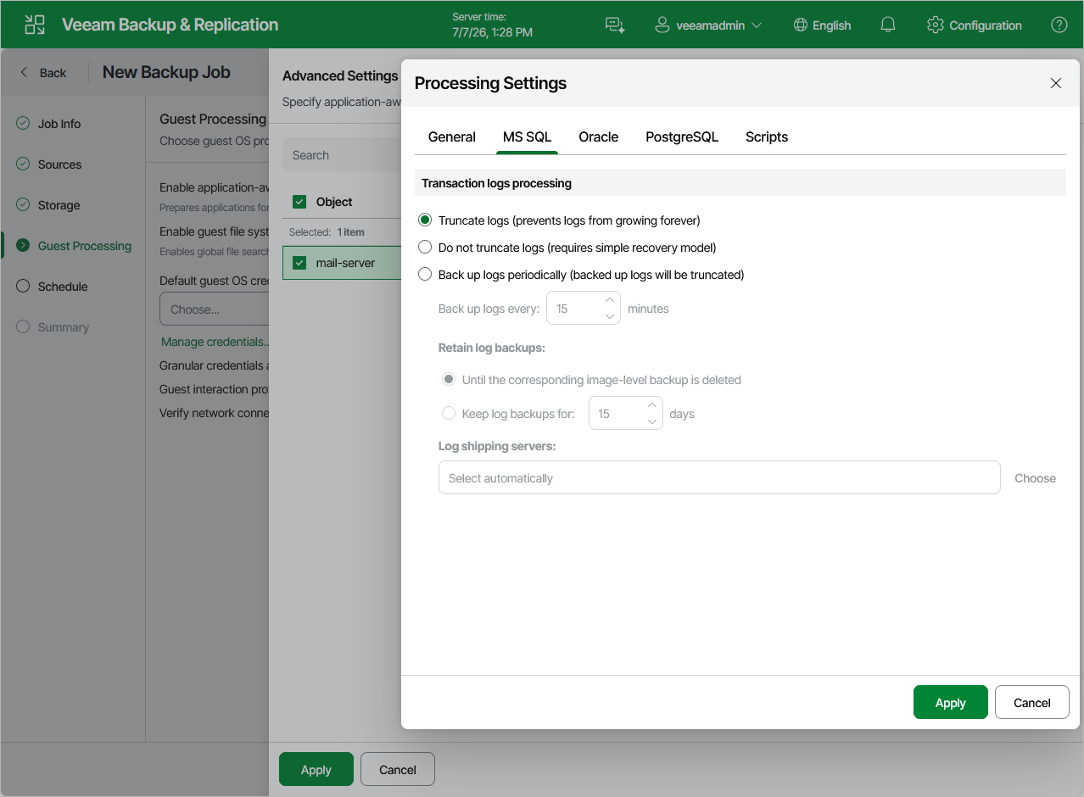Click the Configuration gear icon
Screen dimensions: 1084x797
click(x=936, y=25)
